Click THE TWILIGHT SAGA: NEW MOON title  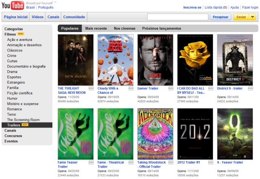tap(71, 91)
